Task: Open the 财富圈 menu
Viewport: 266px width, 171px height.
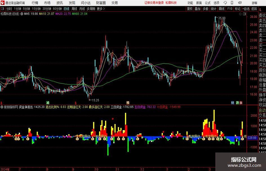Action: pos(101,3)
